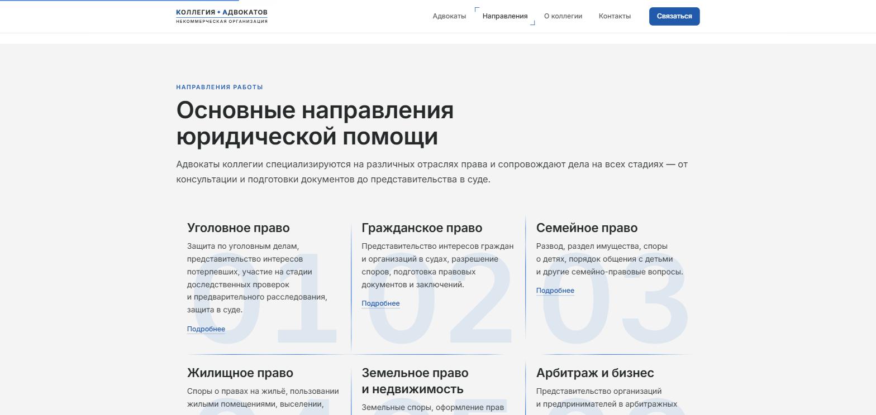Click the description starting Защита по уголовным делам
Image resolution: width=876 pixels, height=415 pixels.
(258, 278)
